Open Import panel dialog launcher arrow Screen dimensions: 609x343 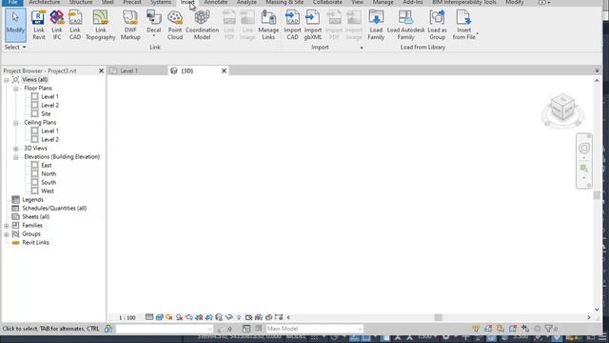362,48
